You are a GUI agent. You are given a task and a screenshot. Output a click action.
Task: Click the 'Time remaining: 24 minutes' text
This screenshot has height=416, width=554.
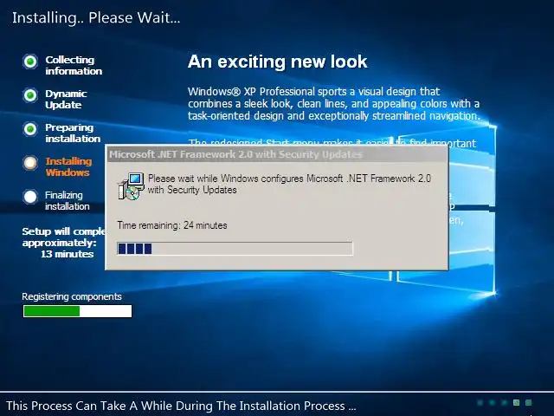tap(172, 225)
